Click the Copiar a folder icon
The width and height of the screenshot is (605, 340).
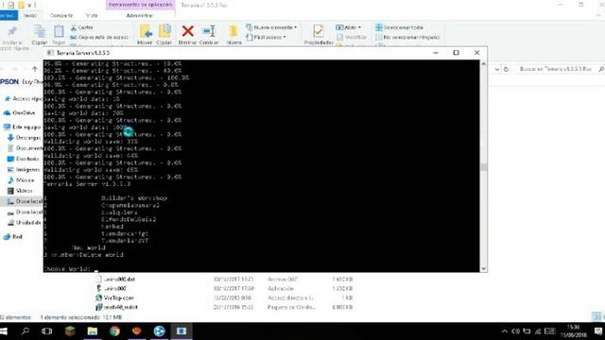click(164, 35)
